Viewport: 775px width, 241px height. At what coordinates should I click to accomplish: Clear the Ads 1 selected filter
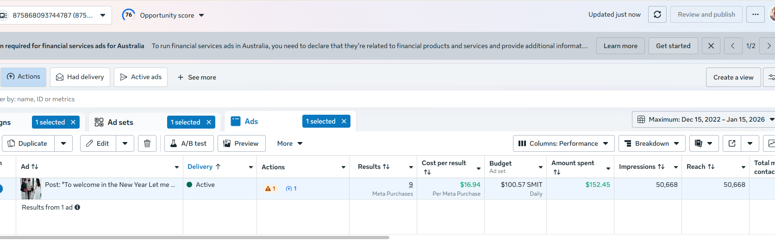344,121
